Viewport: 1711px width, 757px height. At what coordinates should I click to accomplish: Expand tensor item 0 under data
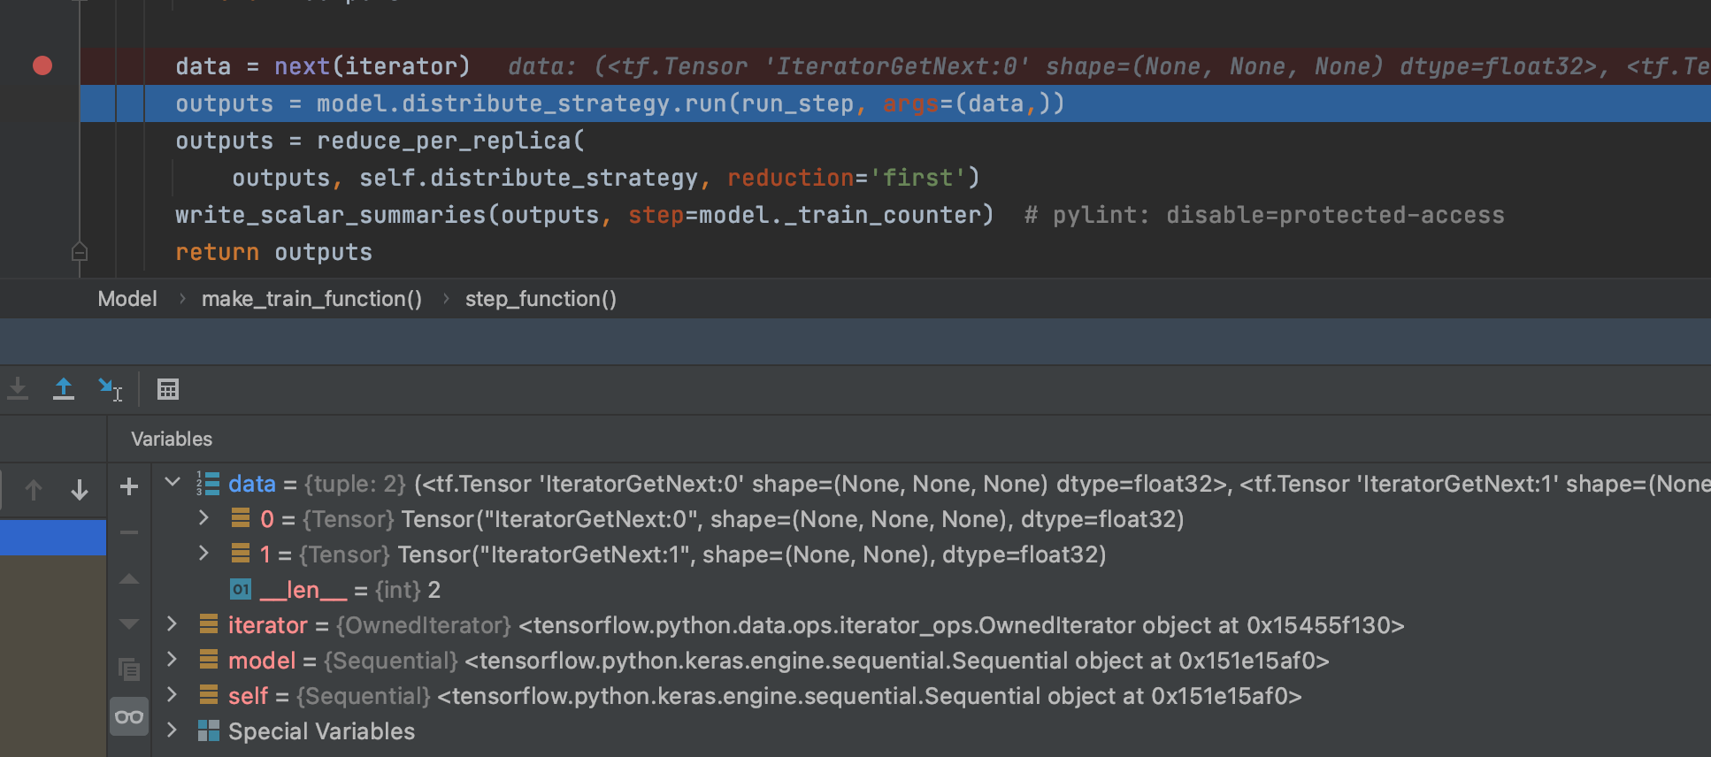pyautogui.click(x=203, y=518)
